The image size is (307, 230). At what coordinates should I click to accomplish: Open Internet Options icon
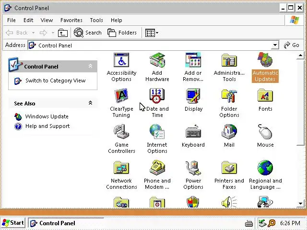[x=157, y=139]
